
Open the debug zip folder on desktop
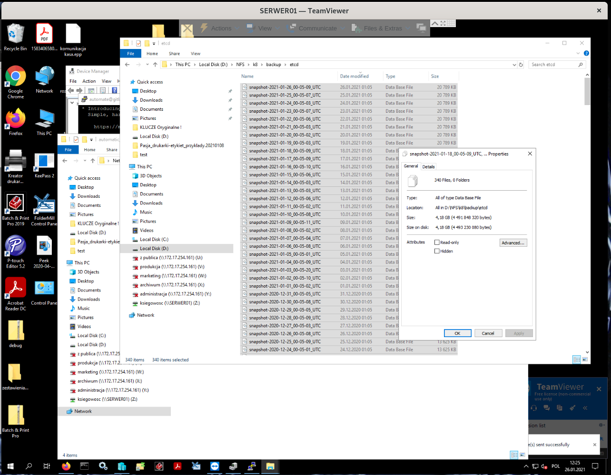[15, 334]
